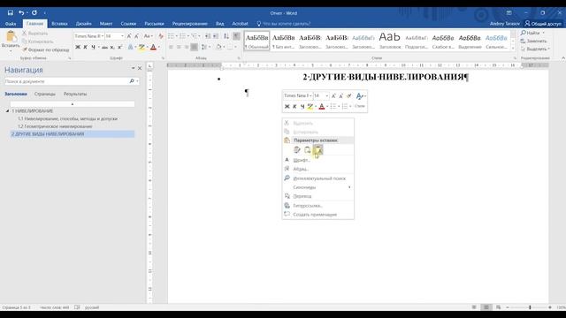This screenshot has height=318, width=566.
Task: Choose Keep Text Only paste option icon
Action: click(317, 149)
